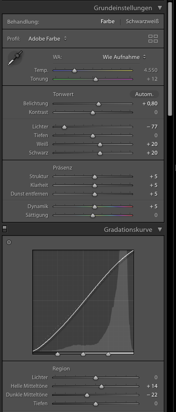The width and height of the screenshot is (176, 412).
Task: Click the Lichter tone slider handle
Action: point(64,127)
